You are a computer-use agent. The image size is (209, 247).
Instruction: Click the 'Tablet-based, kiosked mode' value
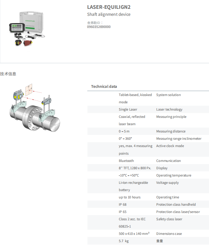point(135,98)
